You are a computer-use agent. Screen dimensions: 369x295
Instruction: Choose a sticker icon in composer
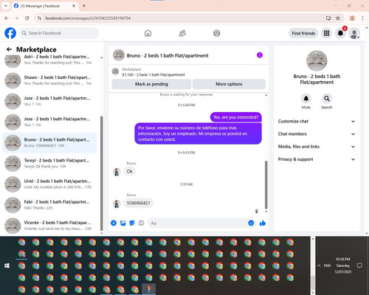pos(132,223)
